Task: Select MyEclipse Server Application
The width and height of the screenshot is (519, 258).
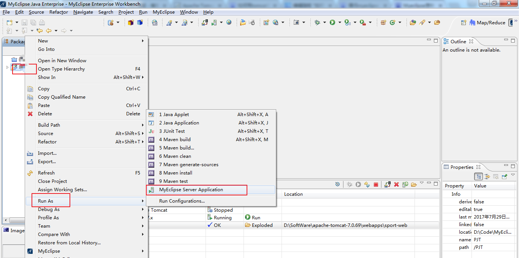Action: tap(211, 190)
